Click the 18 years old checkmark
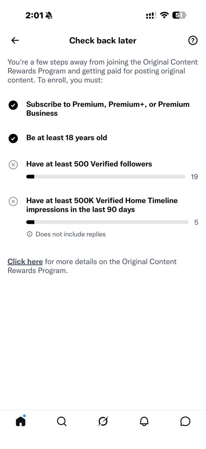 click(13, 139)
